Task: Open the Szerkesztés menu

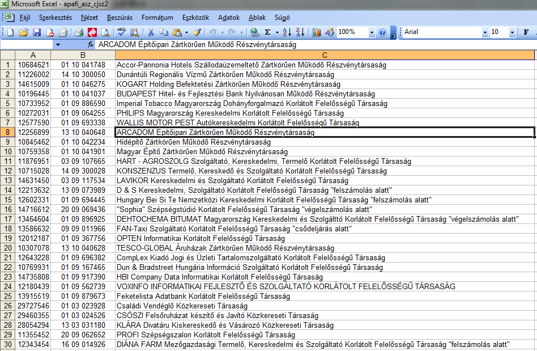Action: (56, 18)
